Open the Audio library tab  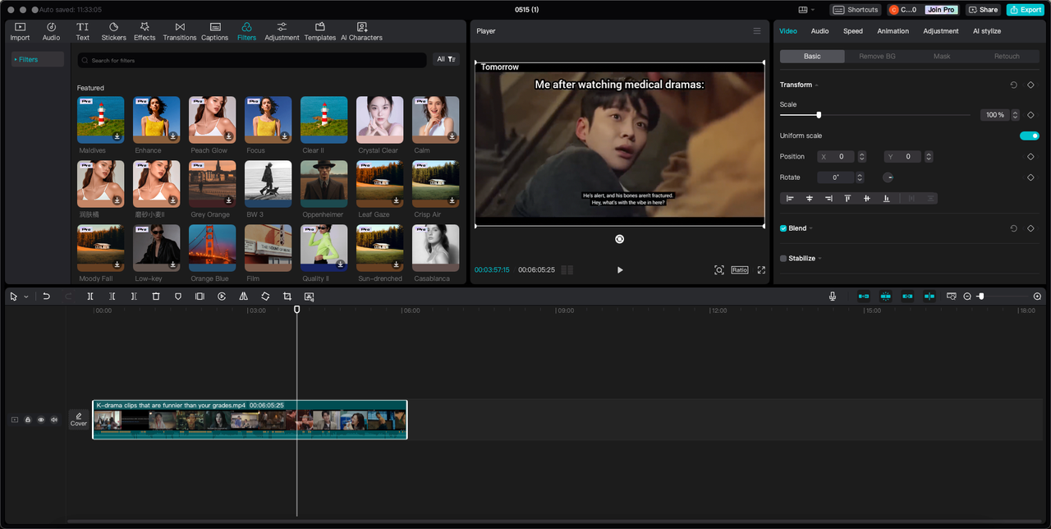click(51, 32)
